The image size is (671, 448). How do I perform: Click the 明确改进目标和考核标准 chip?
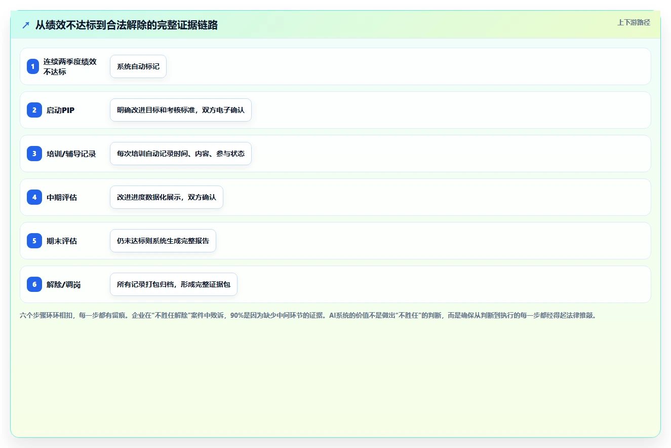181,110
